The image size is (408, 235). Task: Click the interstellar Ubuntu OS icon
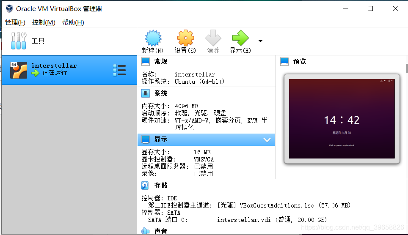[x=19, y=70]
